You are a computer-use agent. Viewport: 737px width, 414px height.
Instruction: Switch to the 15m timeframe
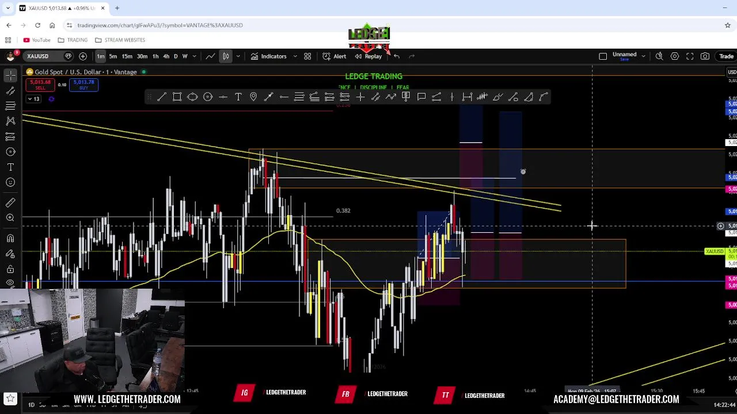127,56
